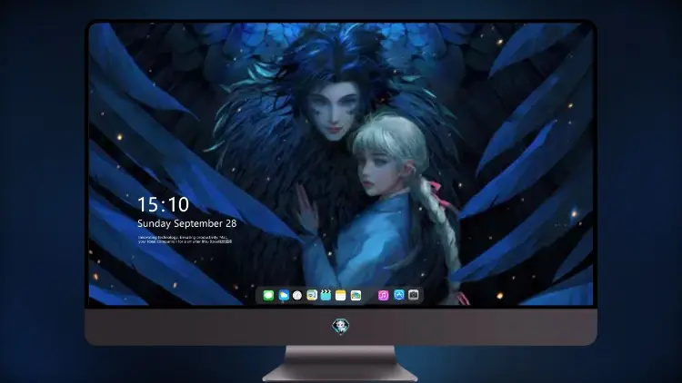Screen dimensions: 682x383
Task: Open the Photos gallery dock icon
Action: click(356, 296)
